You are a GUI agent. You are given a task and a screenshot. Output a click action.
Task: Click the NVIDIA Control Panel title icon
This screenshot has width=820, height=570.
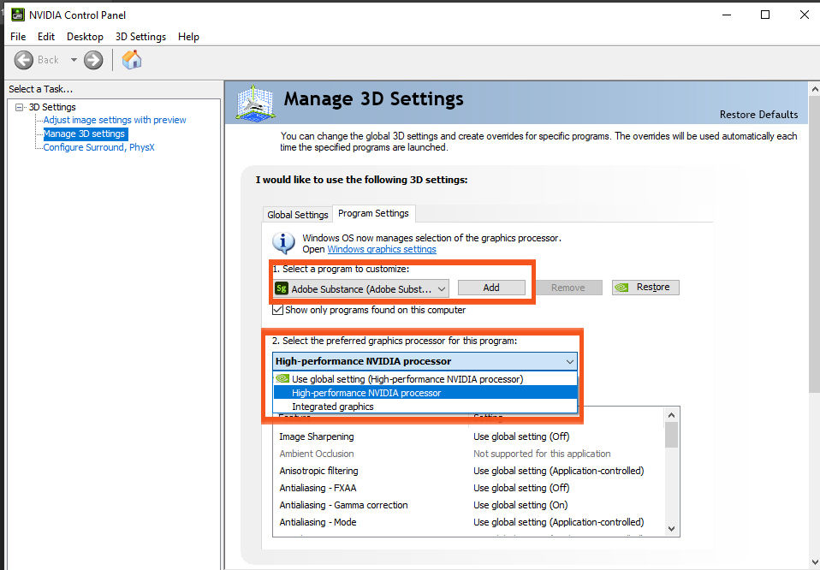pos(18,15)
